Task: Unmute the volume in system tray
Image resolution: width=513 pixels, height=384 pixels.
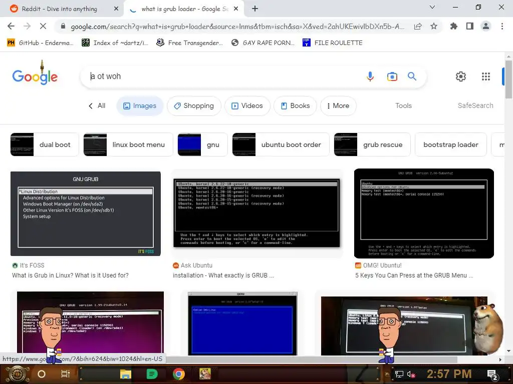Action: coord(411,374)
